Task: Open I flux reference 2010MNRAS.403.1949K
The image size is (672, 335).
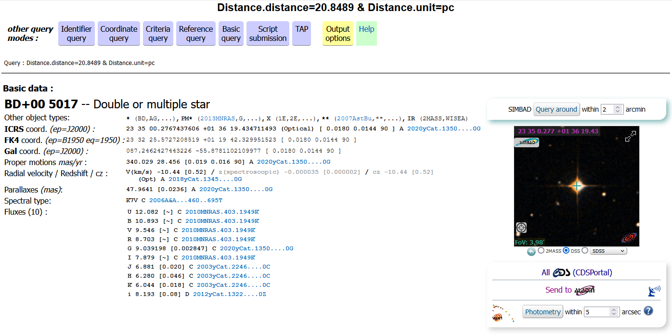Action: (219, 258)
